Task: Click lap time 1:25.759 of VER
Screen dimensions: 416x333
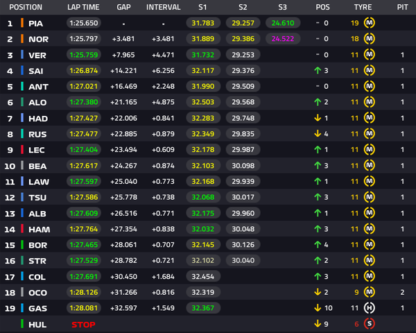Action: click(x=84, y=55)
